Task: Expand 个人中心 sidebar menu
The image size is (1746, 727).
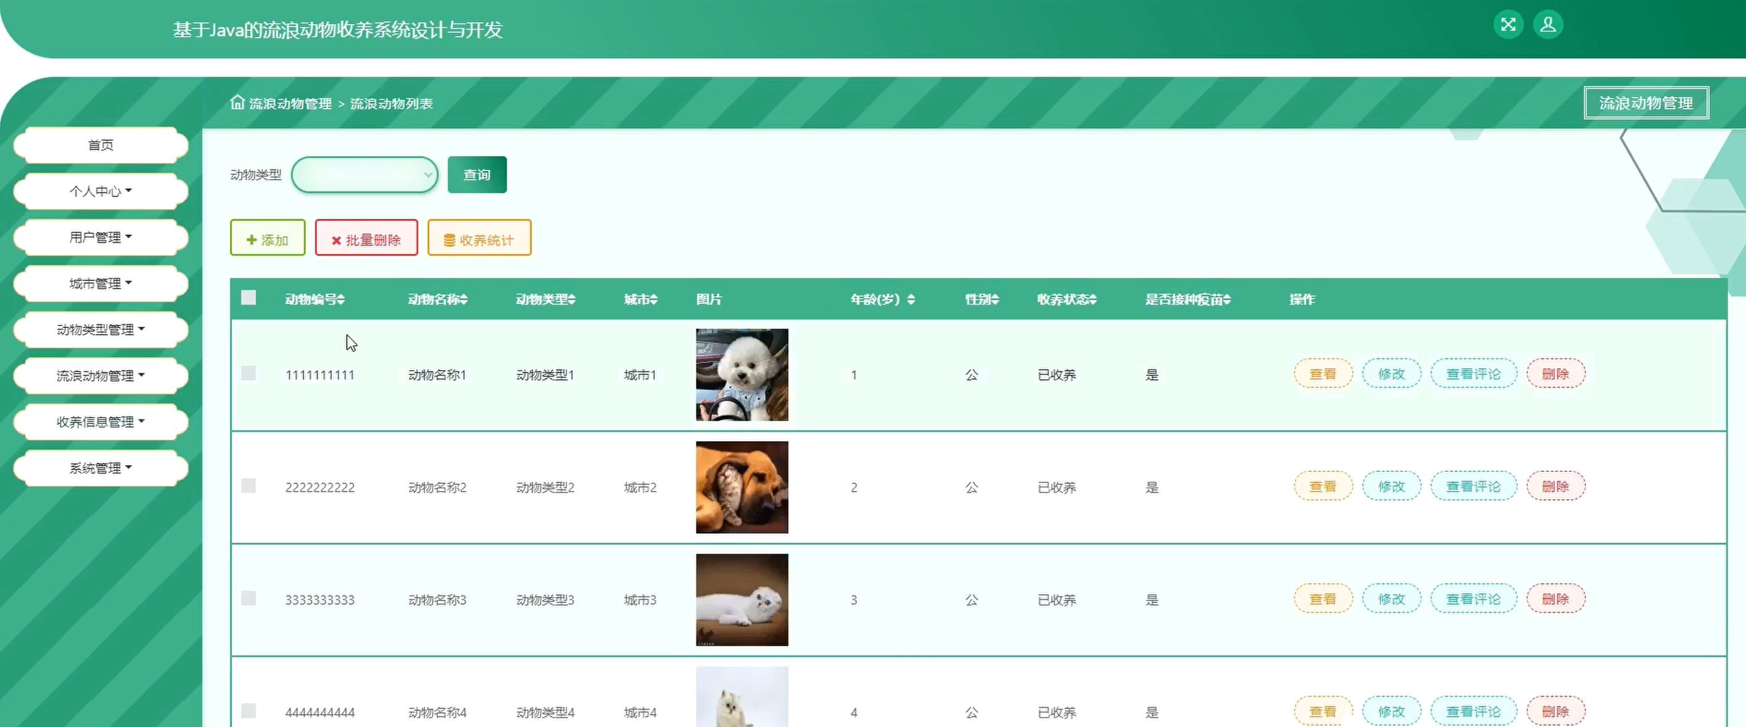Action: [x=100, y=191]
